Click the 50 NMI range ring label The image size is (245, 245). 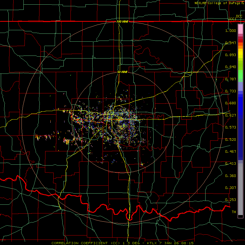coord(122,72)
